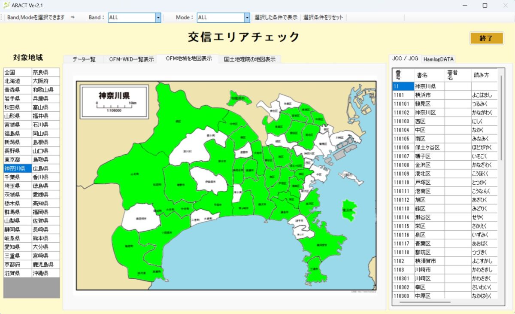Screen dimensions: 515x314
Task: Open the Band dropdown arrow
Action: [x=158, y=18]
